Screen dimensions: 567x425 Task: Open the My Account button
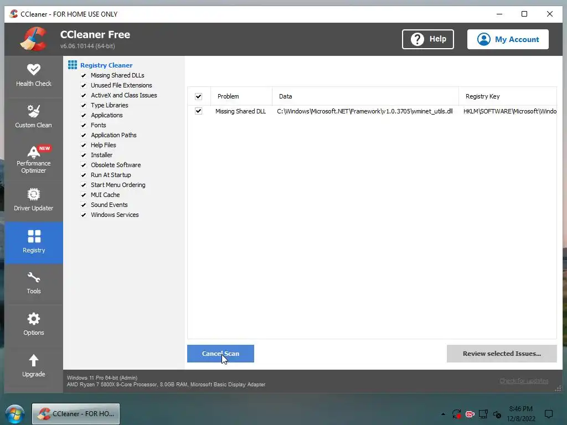[x=508, y=39]
